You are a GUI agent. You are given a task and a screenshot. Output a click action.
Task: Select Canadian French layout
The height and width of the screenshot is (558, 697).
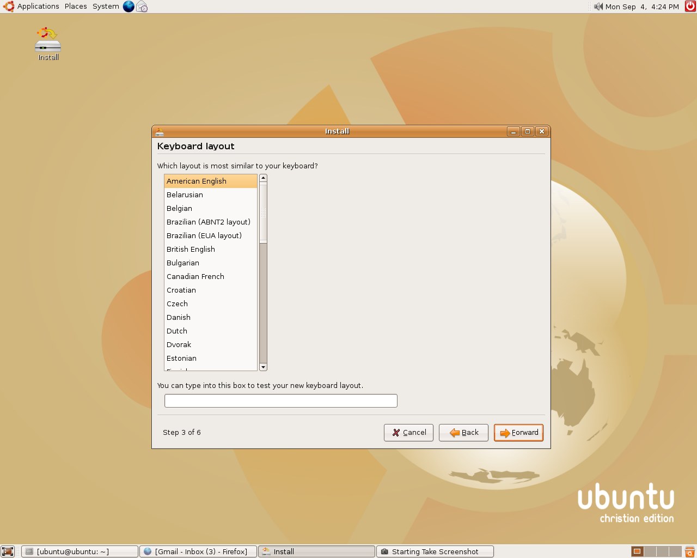click(211, 276)
